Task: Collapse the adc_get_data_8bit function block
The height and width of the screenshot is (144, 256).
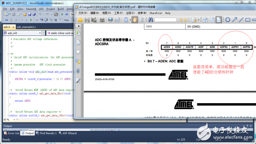Action: point(8,94)
